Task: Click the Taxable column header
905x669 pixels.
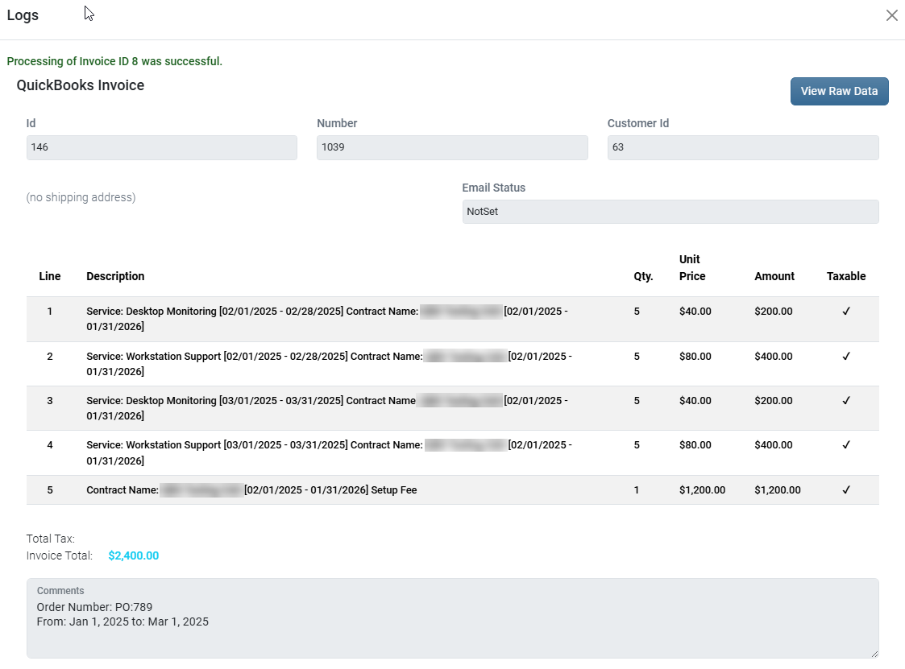Action: [x=845, y=276]
